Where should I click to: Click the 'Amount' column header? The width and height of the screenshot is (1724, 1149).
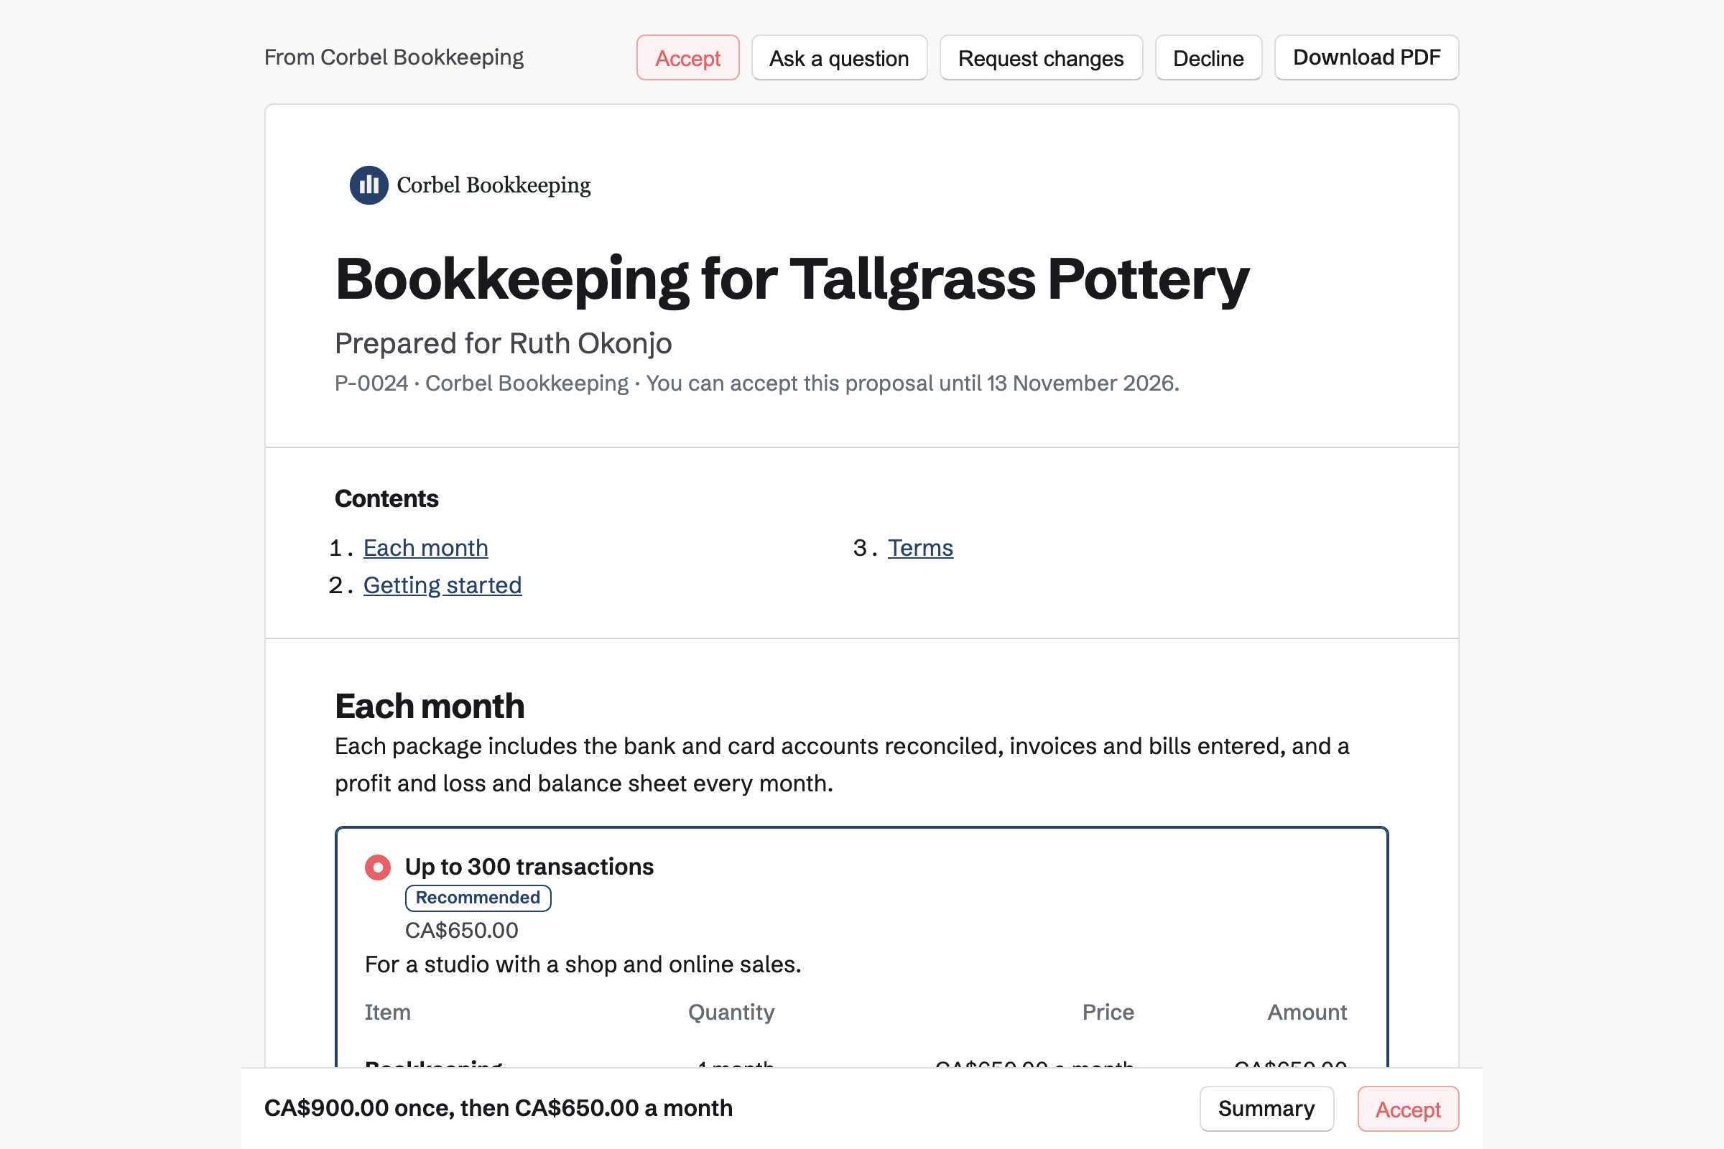click(1307, 1012)
